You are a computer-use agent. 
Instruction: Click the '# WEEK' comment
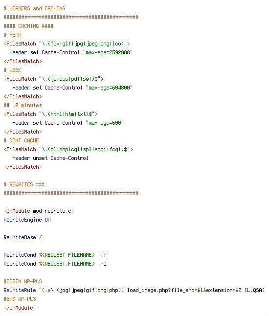tap(13, 70)
